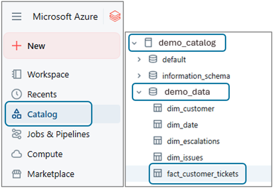
Task: Click the demo_catalog catalog icon
Action: point(148,43)
